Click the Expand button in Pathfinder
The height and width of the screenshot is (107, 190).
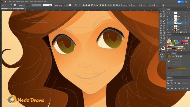[185, 83]
